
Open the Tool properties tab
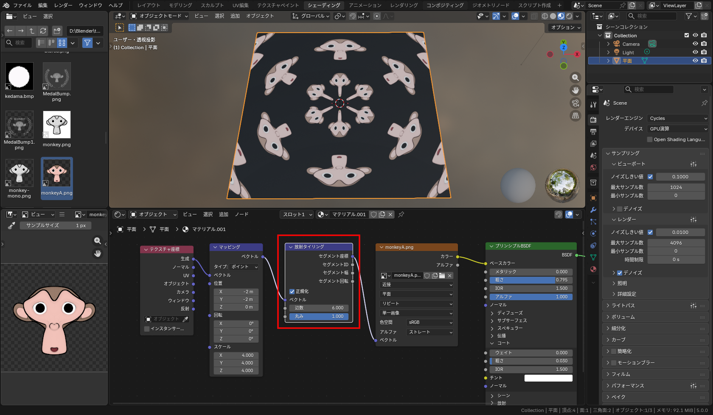point(593,105)
